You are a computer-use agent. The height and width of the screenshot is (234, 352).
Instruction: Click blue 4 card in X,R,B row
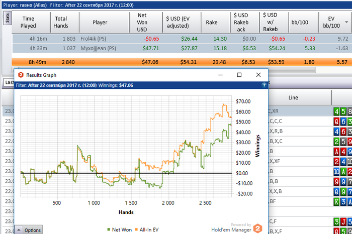(336, 132)
